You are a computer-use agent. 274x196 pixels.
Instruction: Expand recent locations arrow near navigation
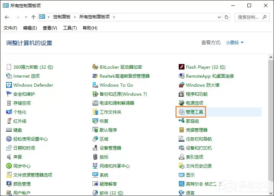(x=26, y=17)
